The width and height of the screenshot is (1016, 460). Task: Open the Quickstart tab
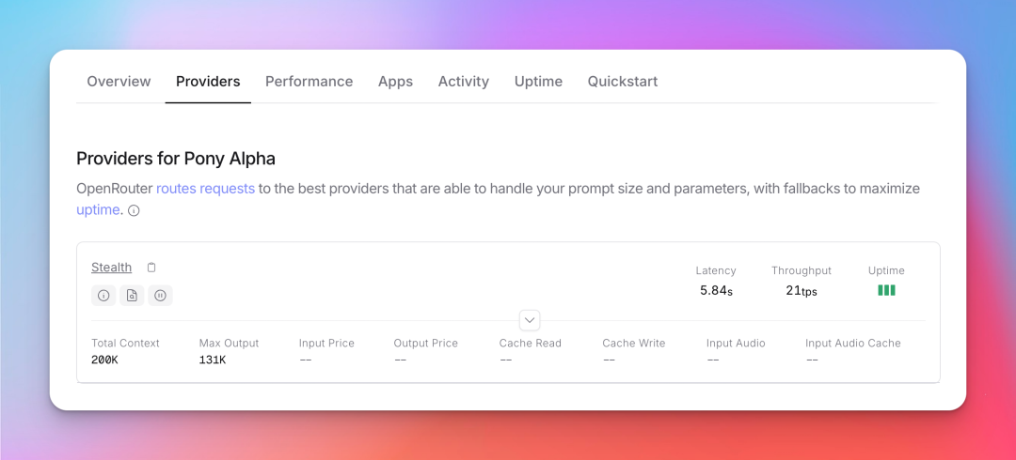[x=622, y=82]
